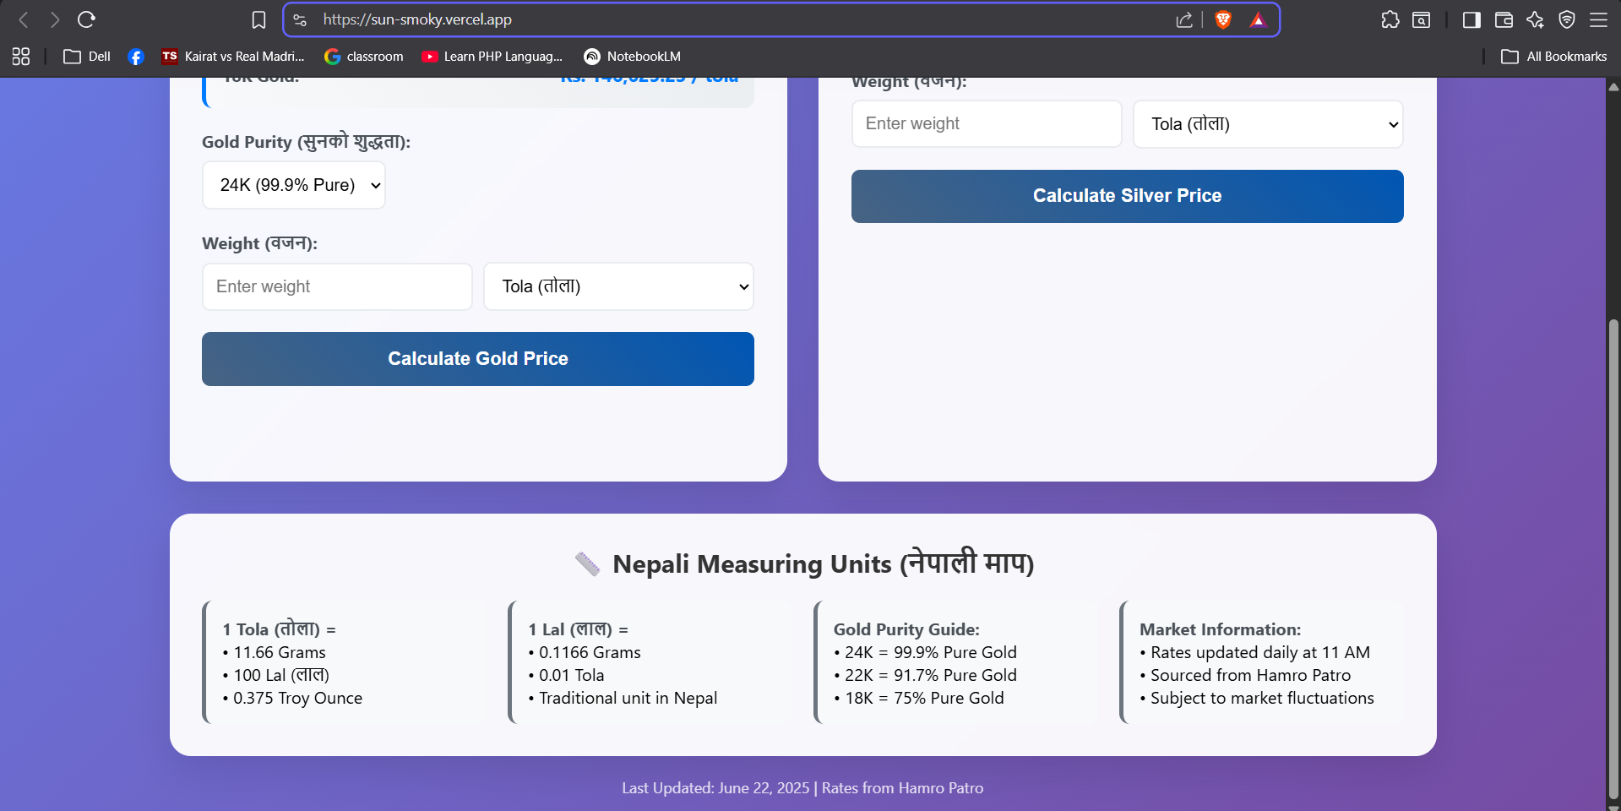The image size is (1621, 811).
Task: Expand the Gold Purity 24K dropdown
Action: coord(294,185)
